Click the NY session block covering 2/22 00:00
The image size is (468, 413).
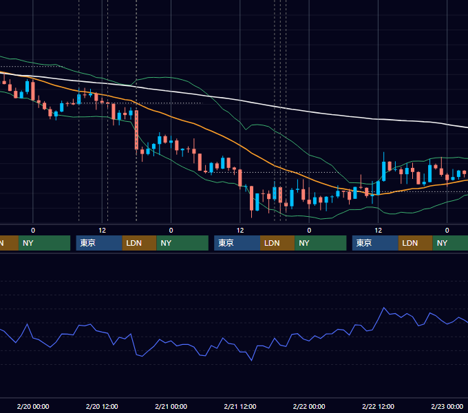[321, 243]
